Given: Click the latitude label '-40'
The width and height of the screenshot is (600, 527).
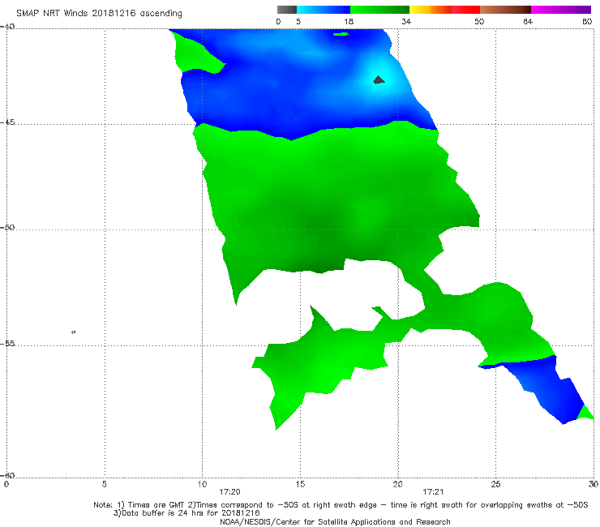Looking at the screenshot, I should click(x=7, y=27).
